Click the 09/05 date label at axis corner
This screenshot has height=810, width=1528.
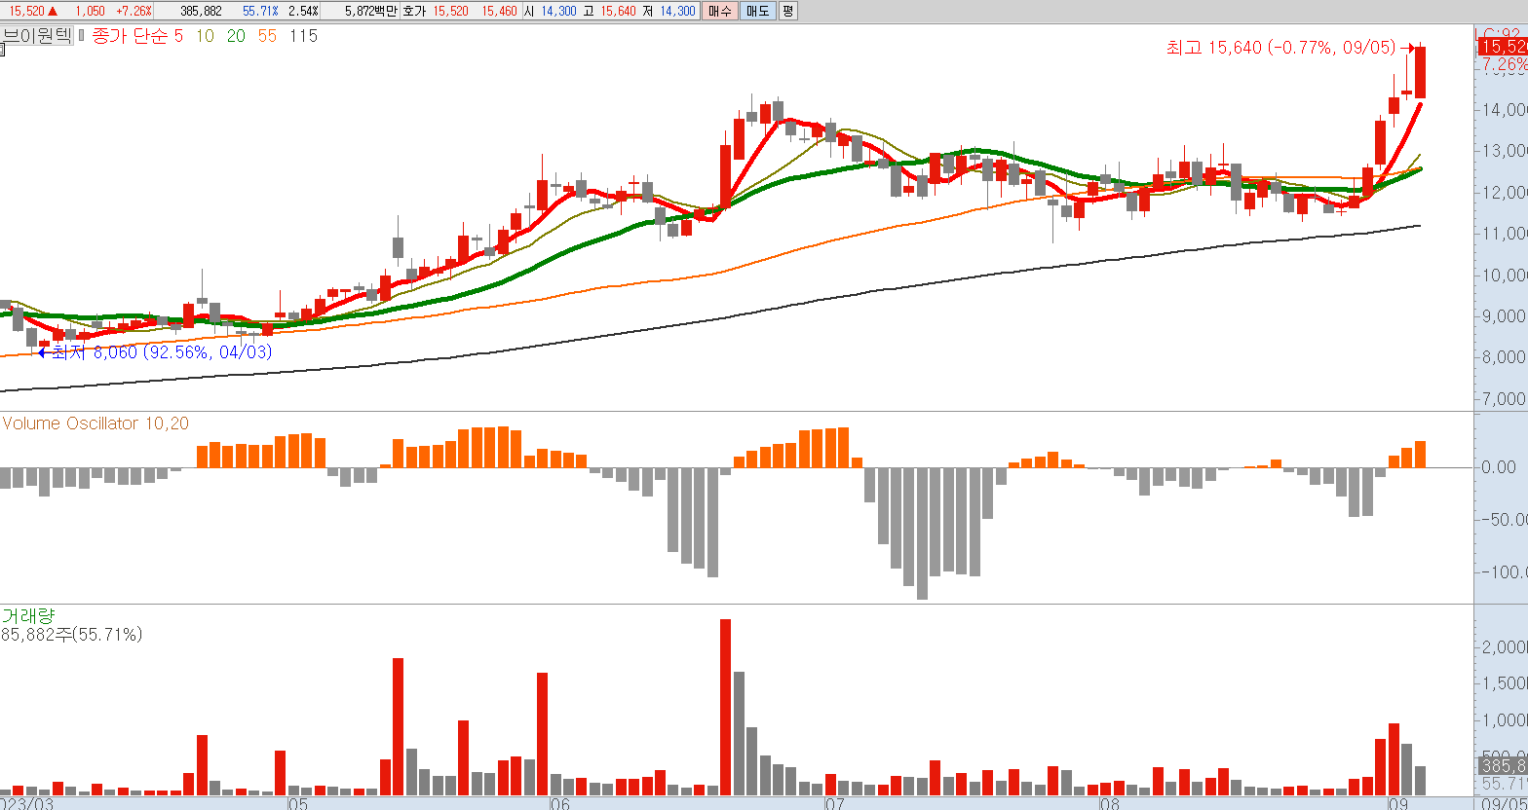1505,804
